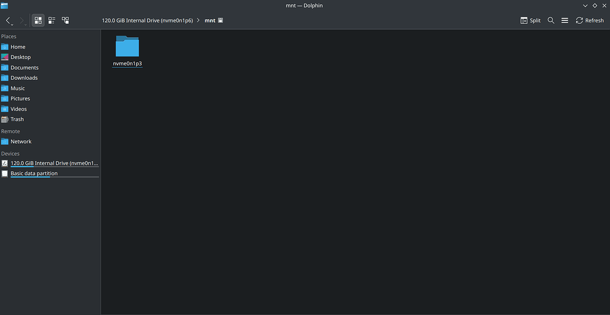
Task: Click the Refresh circular arrows icon
Action: point(579,20)
